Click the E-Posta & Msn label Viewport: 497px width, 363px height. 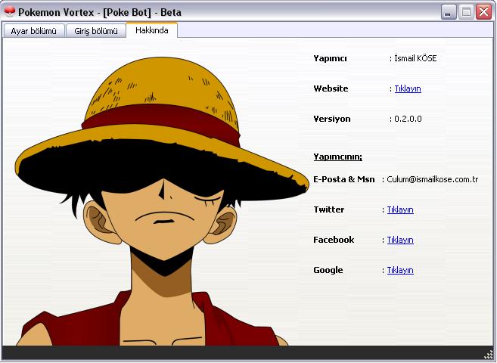[x=344, y=179]
